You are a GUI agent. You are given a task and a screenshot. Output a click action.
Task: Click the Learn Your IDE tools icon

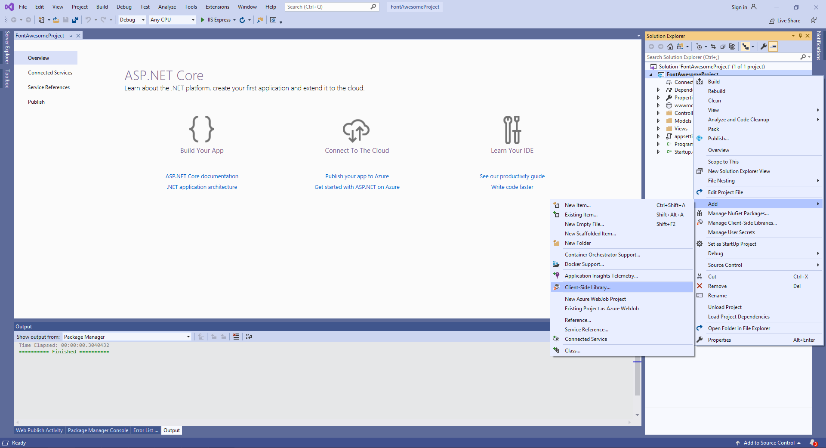tap(512, 129)
